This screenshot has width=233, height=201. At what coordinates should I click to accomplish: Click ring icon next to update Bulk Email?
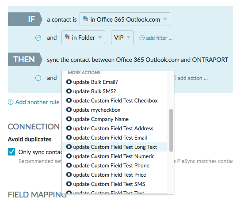point(69,82)
